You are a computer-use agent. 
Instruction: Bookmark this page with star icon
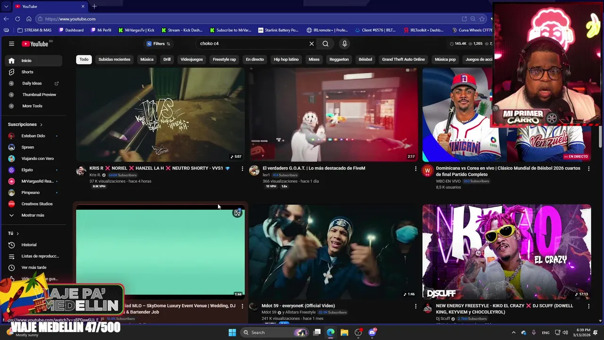(x=482, y=19)
